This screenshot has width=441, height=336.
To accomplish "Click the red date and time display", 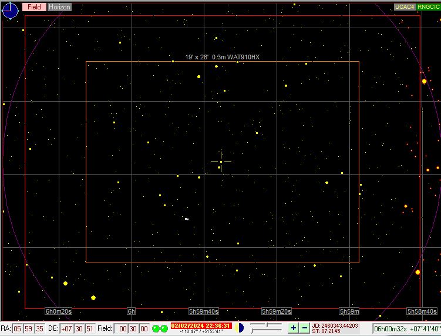I will [x=201, y=325].
